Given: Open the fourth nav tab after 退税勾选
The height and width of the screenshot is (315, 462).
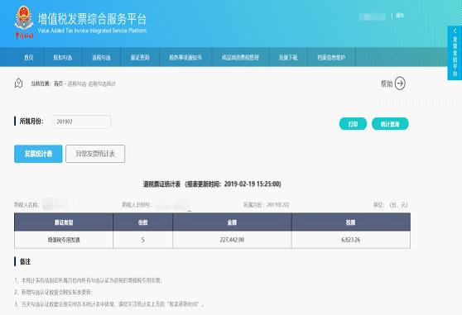Looking at the screenshot, I should [288, 57].
